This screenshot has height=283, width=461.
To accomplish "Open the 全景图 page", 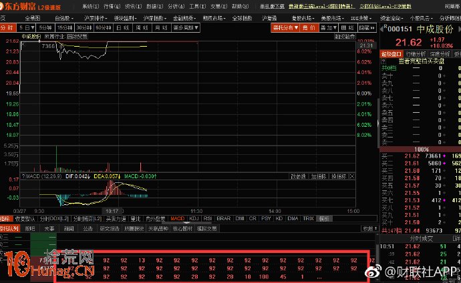I will click(x=32, y=18).
